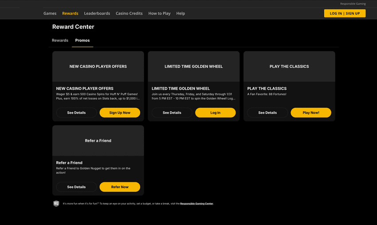The image size is (377, 225).
Task: Click the 'Wager $5 & earn 500 Casino Spins' description
Action: [x=98, y=96]
